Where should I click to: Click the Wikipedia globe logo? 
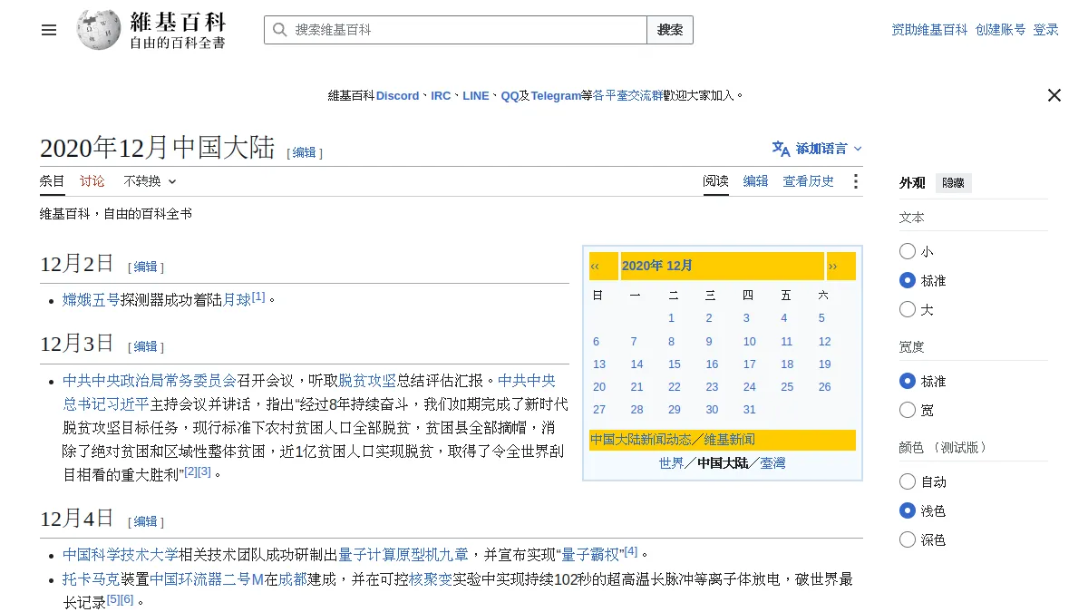click(99, 30)
